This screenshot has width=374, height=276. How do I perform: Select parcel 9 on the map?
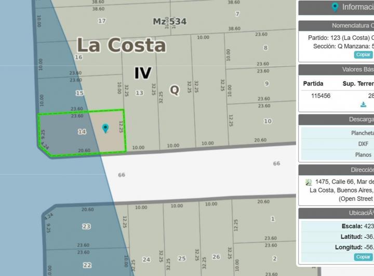click(x=266, y=84)
